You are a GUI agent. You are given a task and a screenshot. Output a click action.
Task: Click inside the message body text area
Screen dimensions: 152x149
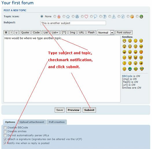tap(62, 69)
